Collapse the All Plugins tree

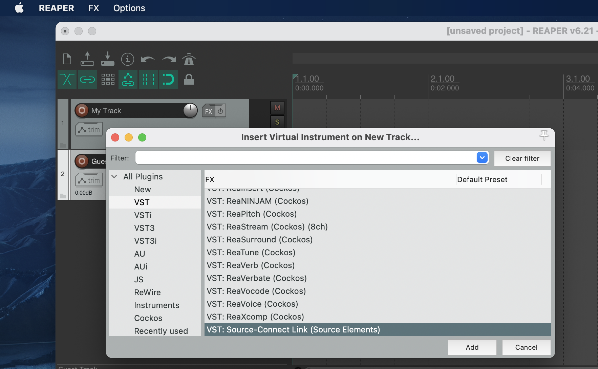click(114, 177)
